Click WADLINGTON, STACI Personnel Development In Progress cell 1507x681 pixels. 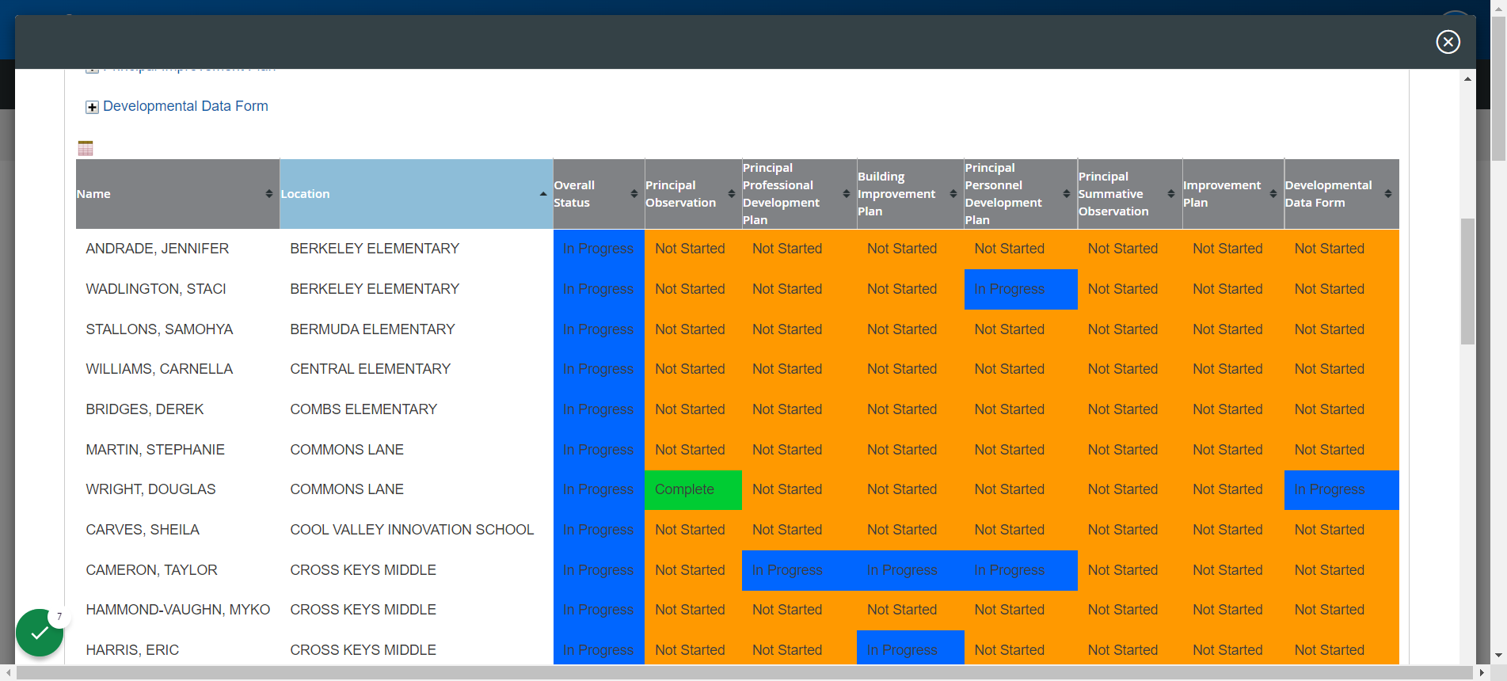point(1021,289)
